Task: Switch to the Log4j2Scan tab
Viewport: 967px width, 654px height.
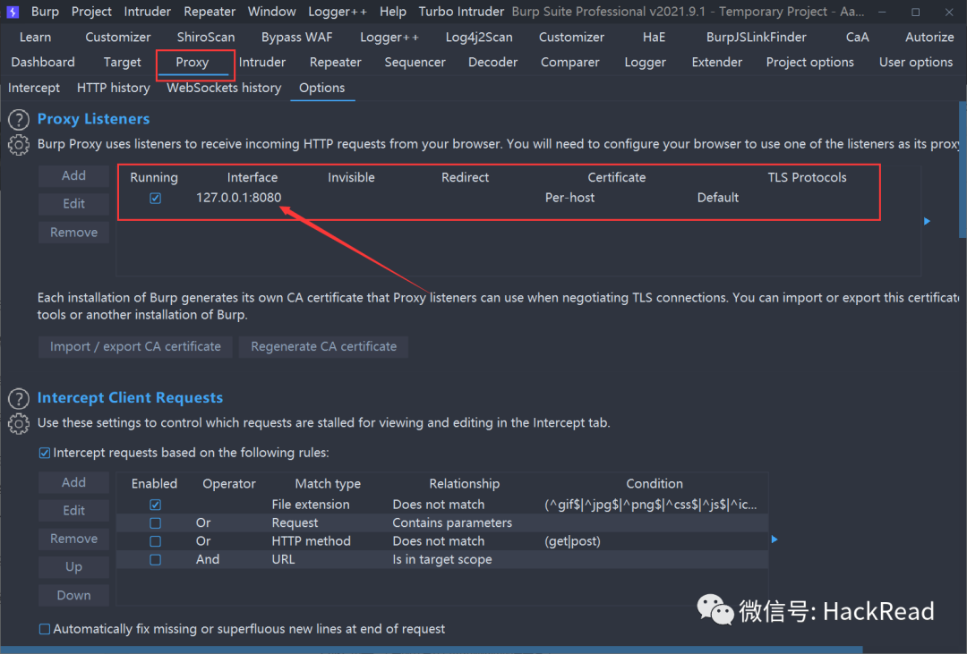Action: pyautogui.click(x=478, y=37)
